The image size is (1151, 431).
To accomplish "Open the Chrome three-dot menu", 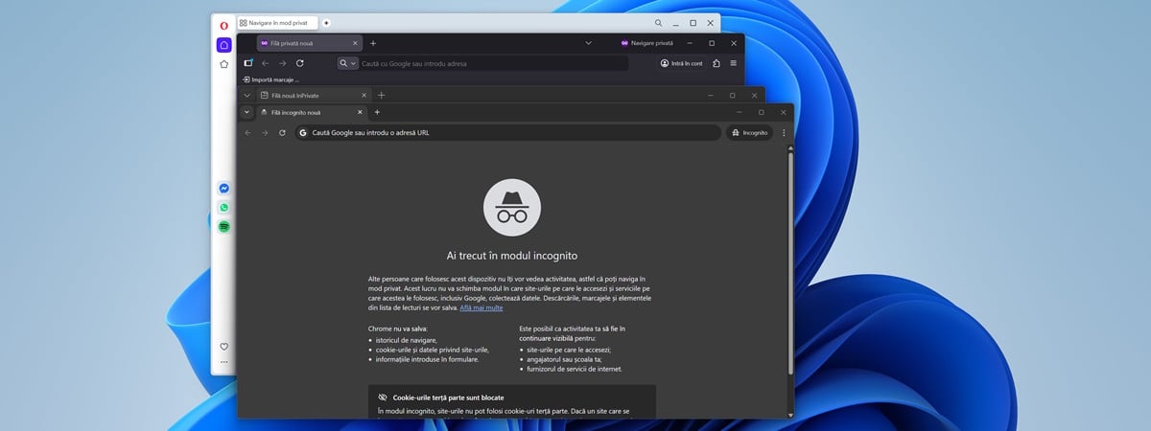I will pos(784,133).
